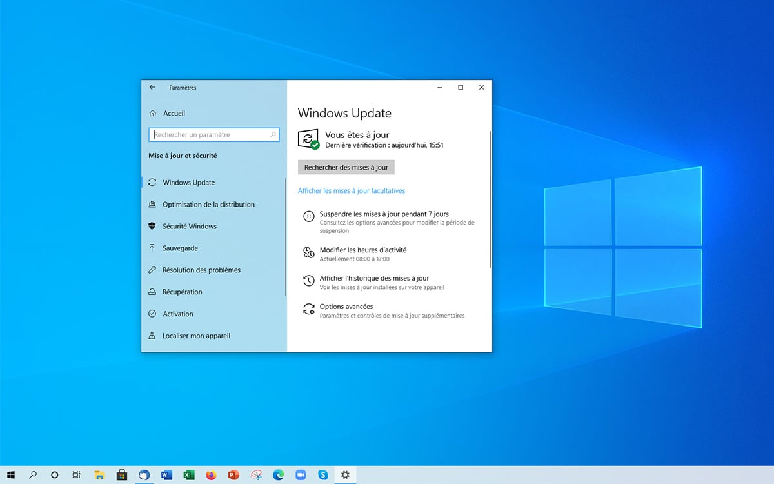The height and width of the screenshot is (484, 774).
Task: Open 'Afficher l'historique des mises à jour'
Action: tap(374, 282)
